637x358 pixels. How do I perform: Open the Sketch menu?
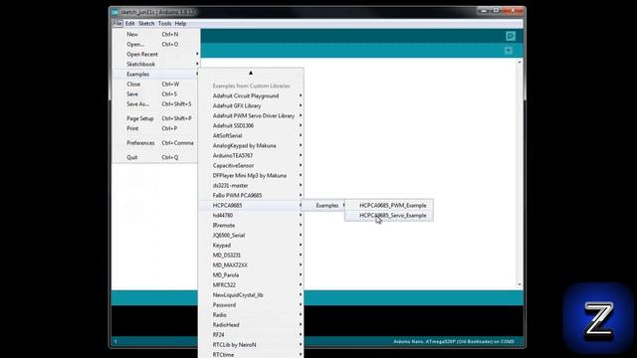click(x=146, y=24)
